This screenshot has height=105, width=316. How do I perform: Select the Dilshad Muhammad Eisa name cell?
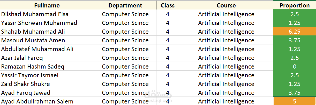35,14
